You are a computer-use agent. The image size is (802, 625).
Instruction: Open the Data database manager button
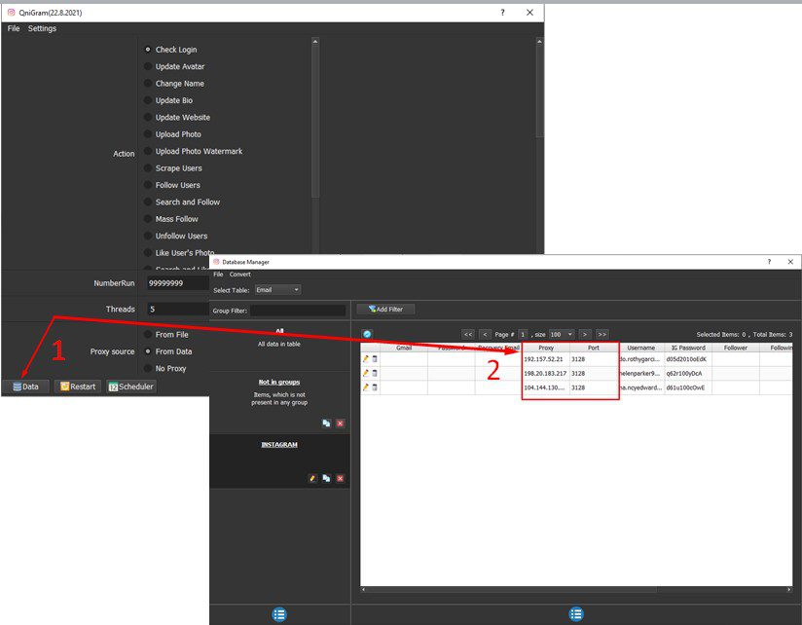click(25, 386)
